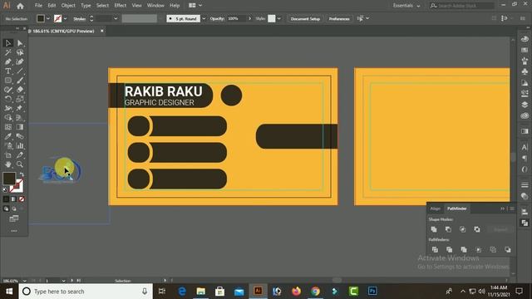Screen dimensions: 532x299
Task: Select the Paintbrush tool
Action: (x=20, y=81)
